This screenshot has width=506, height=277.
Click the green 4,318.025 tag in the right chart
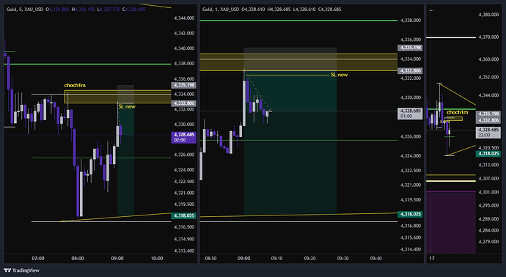489,154
